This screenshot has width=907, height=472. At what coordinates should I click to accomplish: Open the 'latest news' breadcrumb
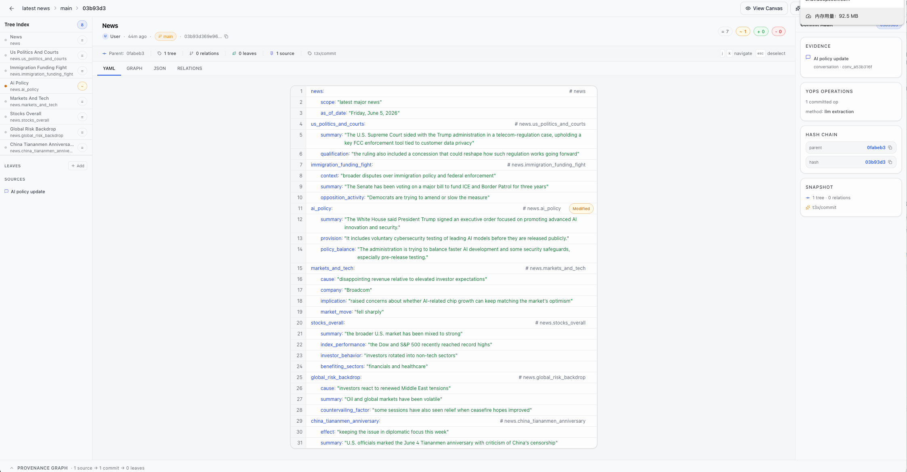click(36, 8)
